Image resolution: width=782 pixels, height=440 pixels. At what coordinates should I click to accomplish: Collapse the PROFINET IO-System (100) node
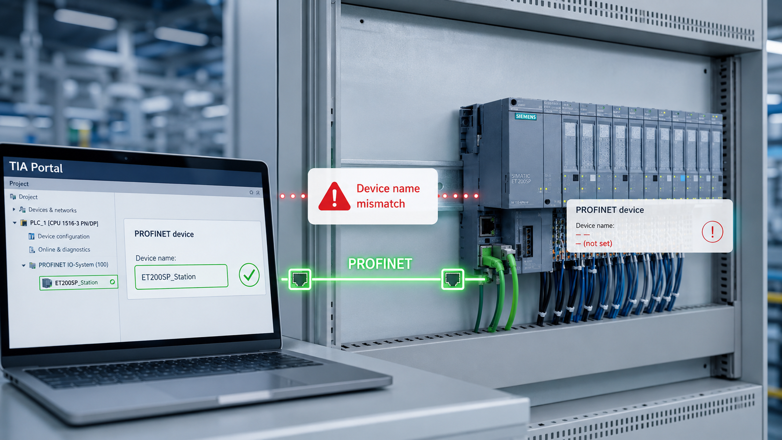tap(23, 265)
